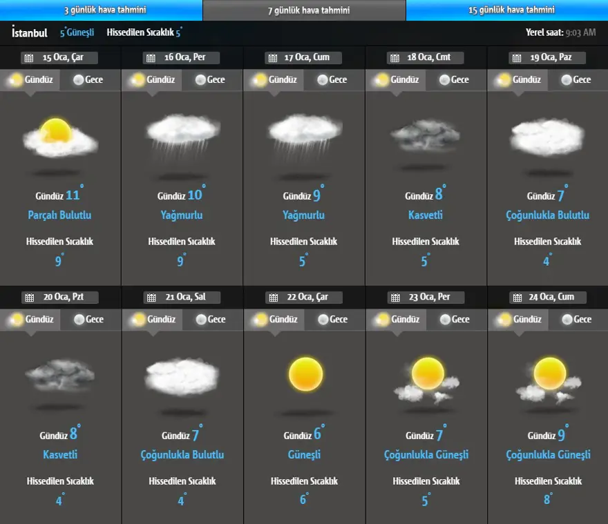The width and height of the screenshot is (608, 524).
Task: Click the Parçalı Bulutlu condition link
Action: pyautogui.click(x=59, y=215)
